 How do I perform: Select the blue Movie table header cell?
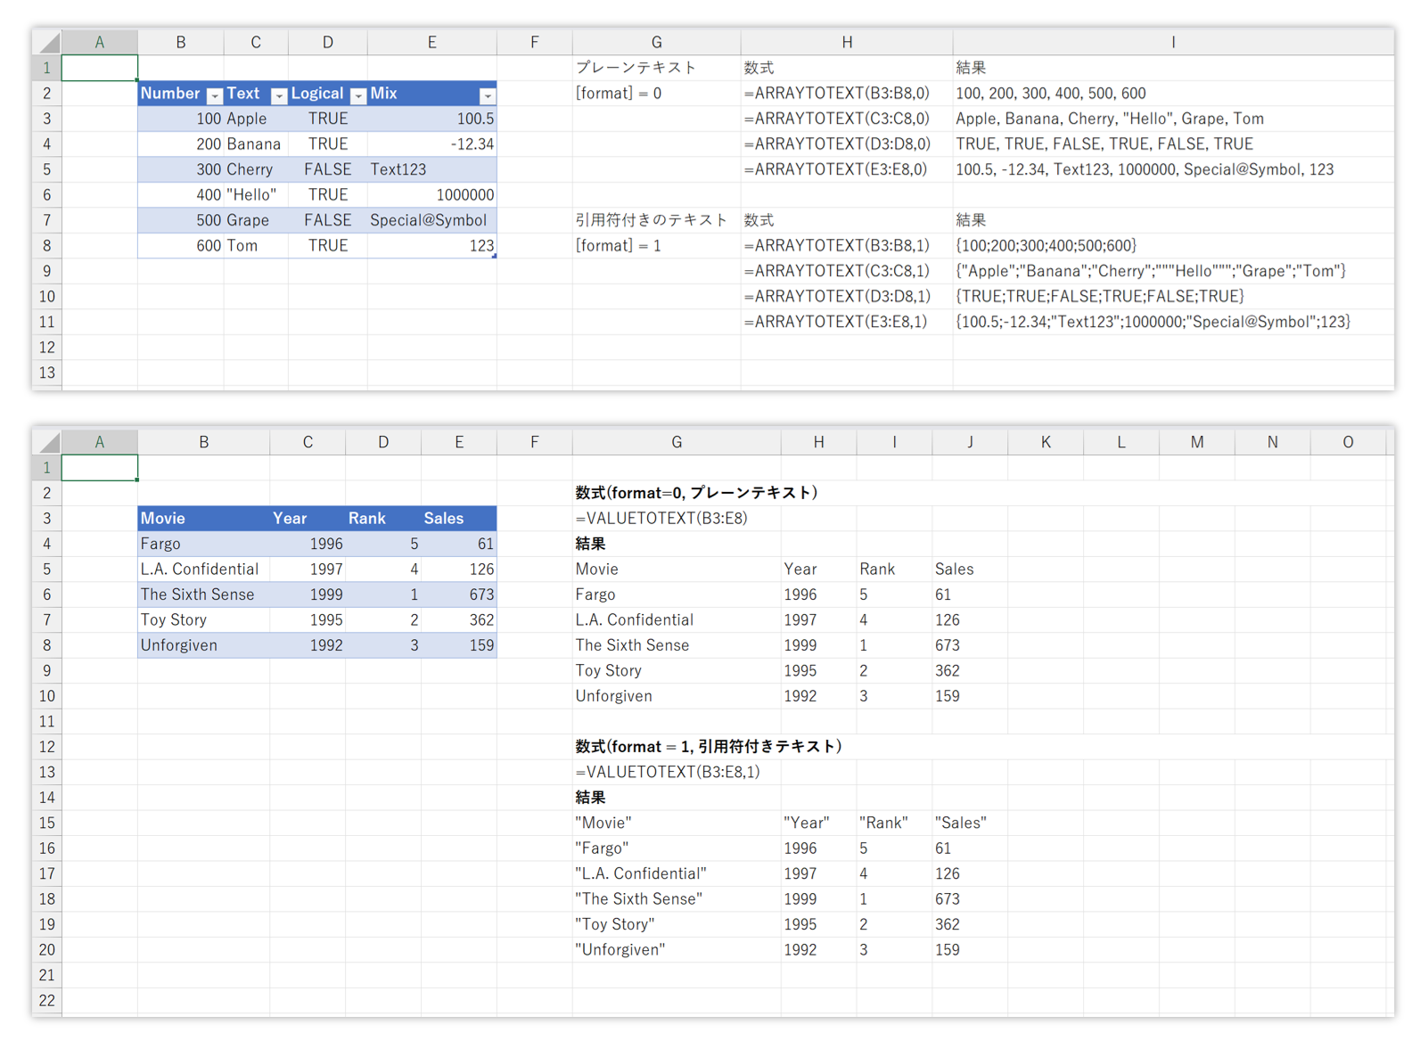point(203,518)
